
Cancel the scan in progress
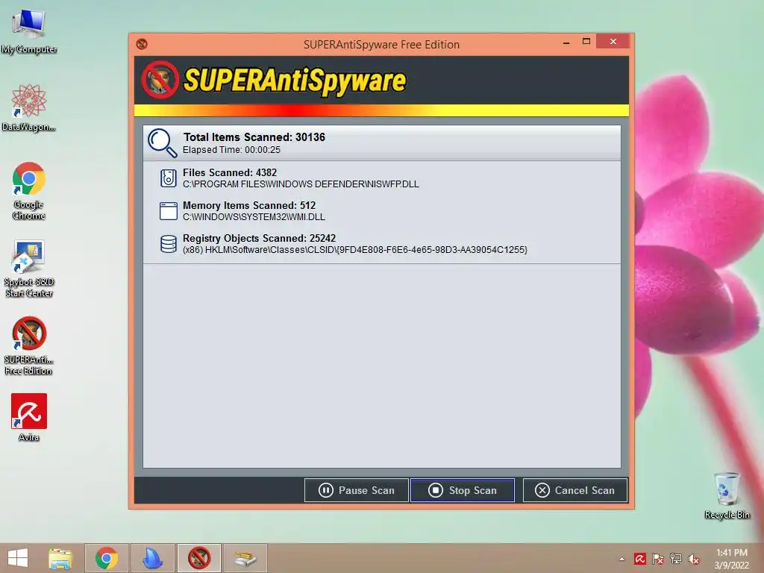(575, 490)
